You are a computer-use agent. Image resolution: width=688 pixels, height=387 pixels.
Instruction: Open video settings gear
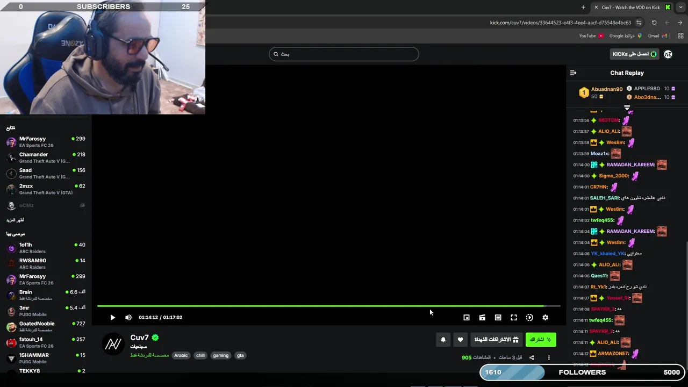[x=545, y=318]
